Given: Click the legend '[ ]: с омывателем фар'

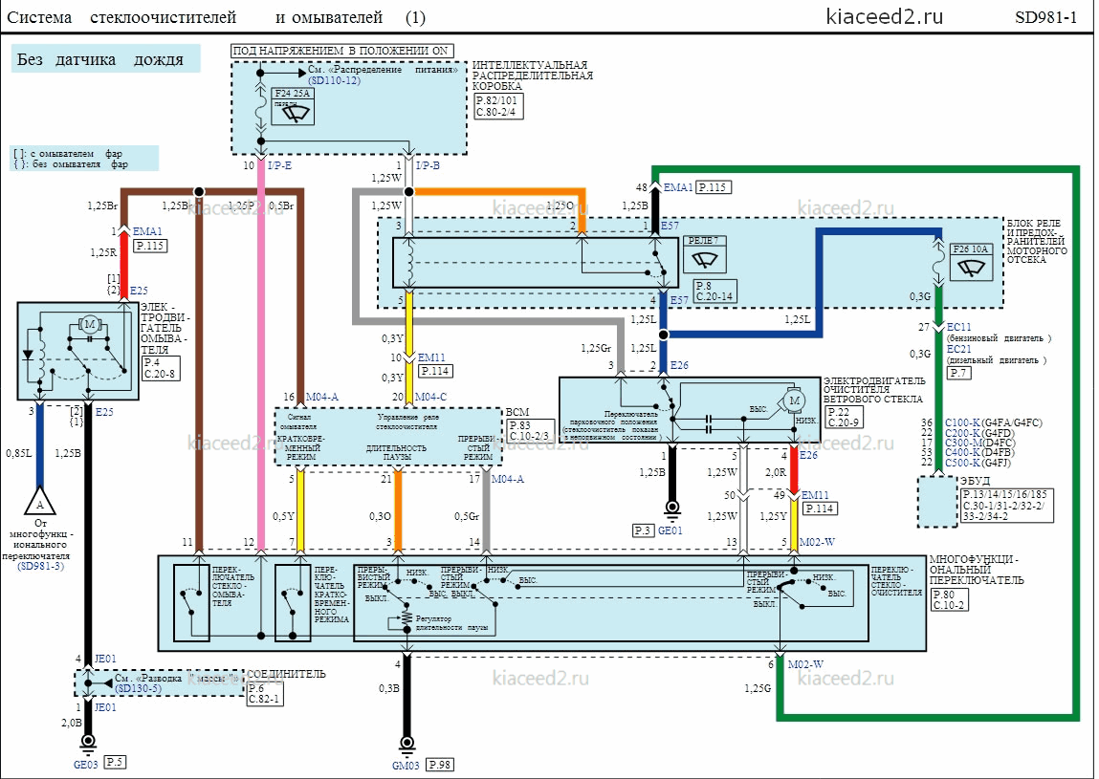Looking at the screenshot, I should pyautogui.click(x=67, y=154).
